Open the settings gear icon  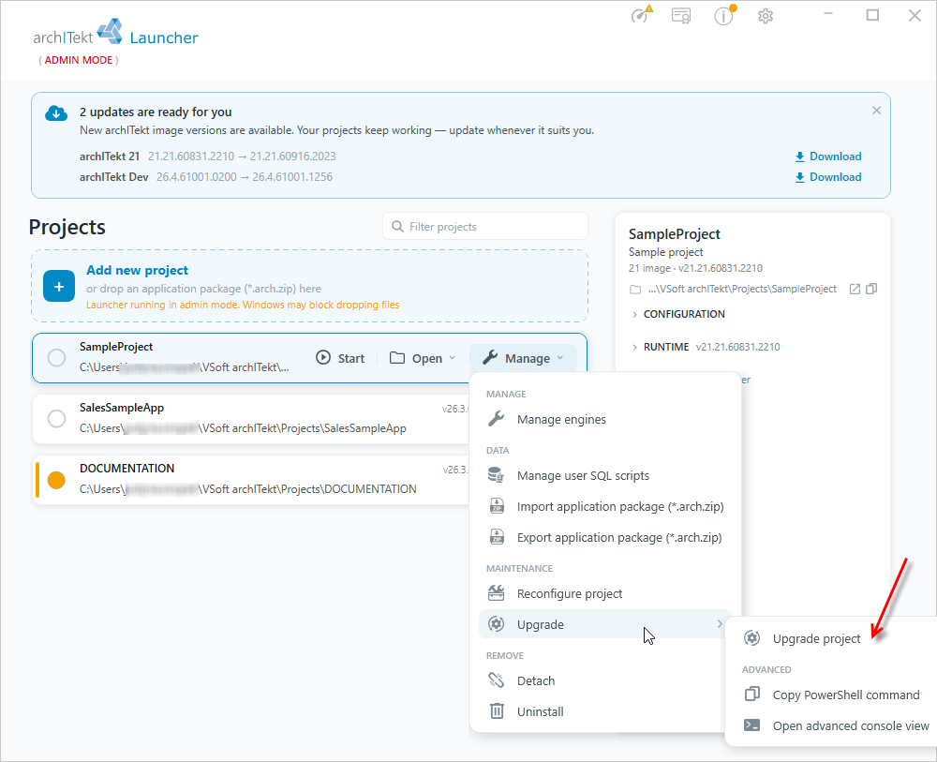click(766, 16)
